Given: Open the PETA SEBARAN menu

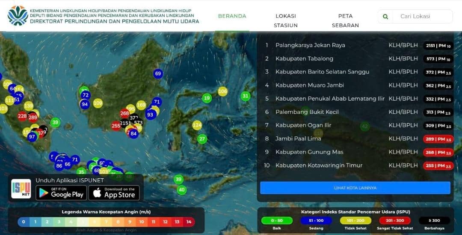Looking at the screenshot, I should point(345,20).
